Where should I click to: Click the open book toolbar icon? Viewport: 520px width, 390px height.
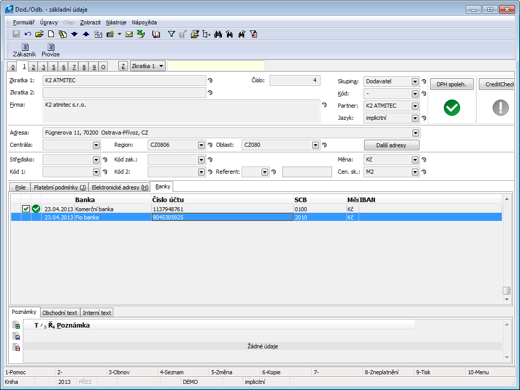pyautogui.click(x=156, y=34)
